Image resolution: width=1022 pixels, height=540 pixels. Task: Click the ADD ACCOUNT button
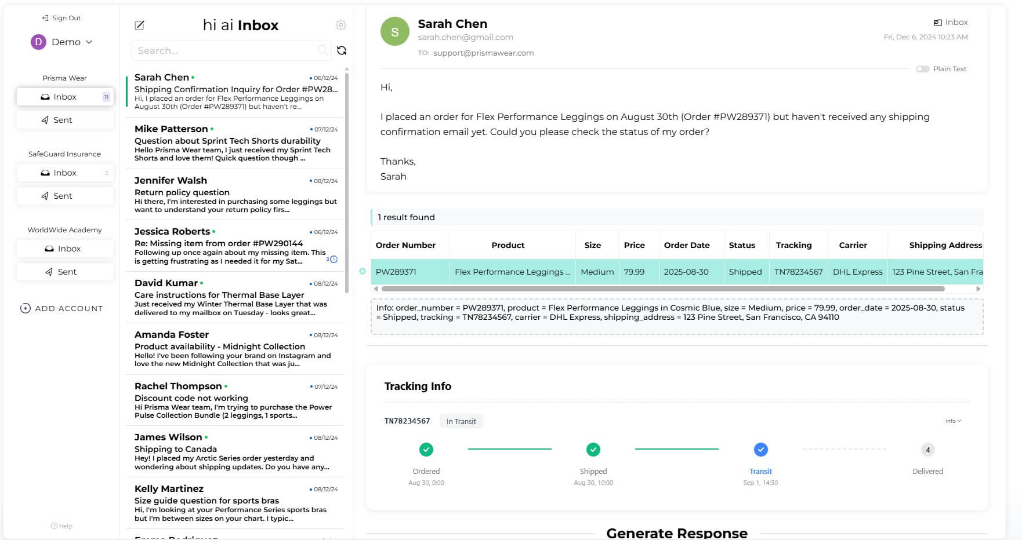(61, 308)
